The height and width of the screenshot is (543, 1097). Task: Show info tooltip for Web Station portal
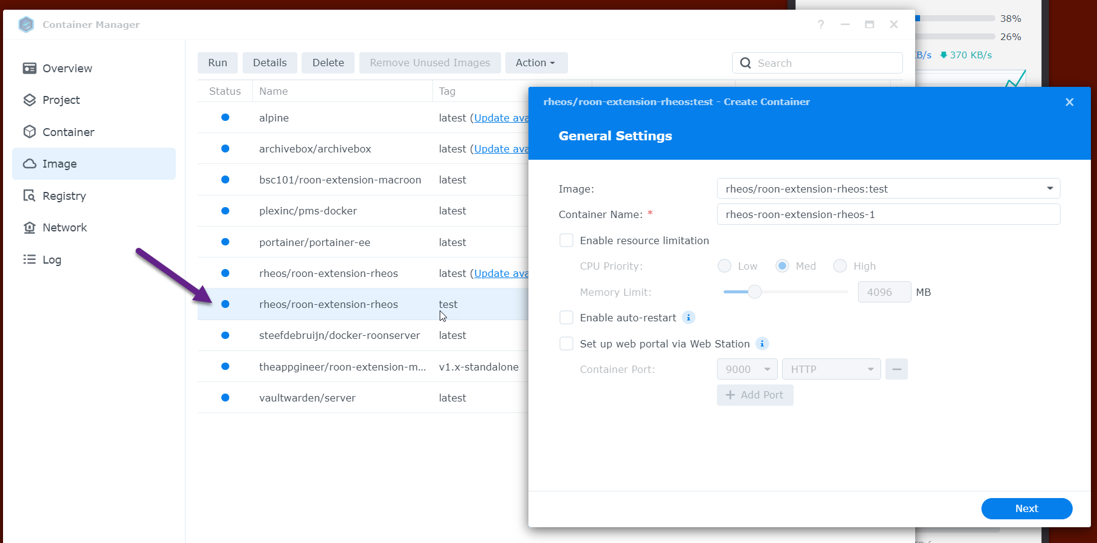pyautogui.click(x=762, y=344)
